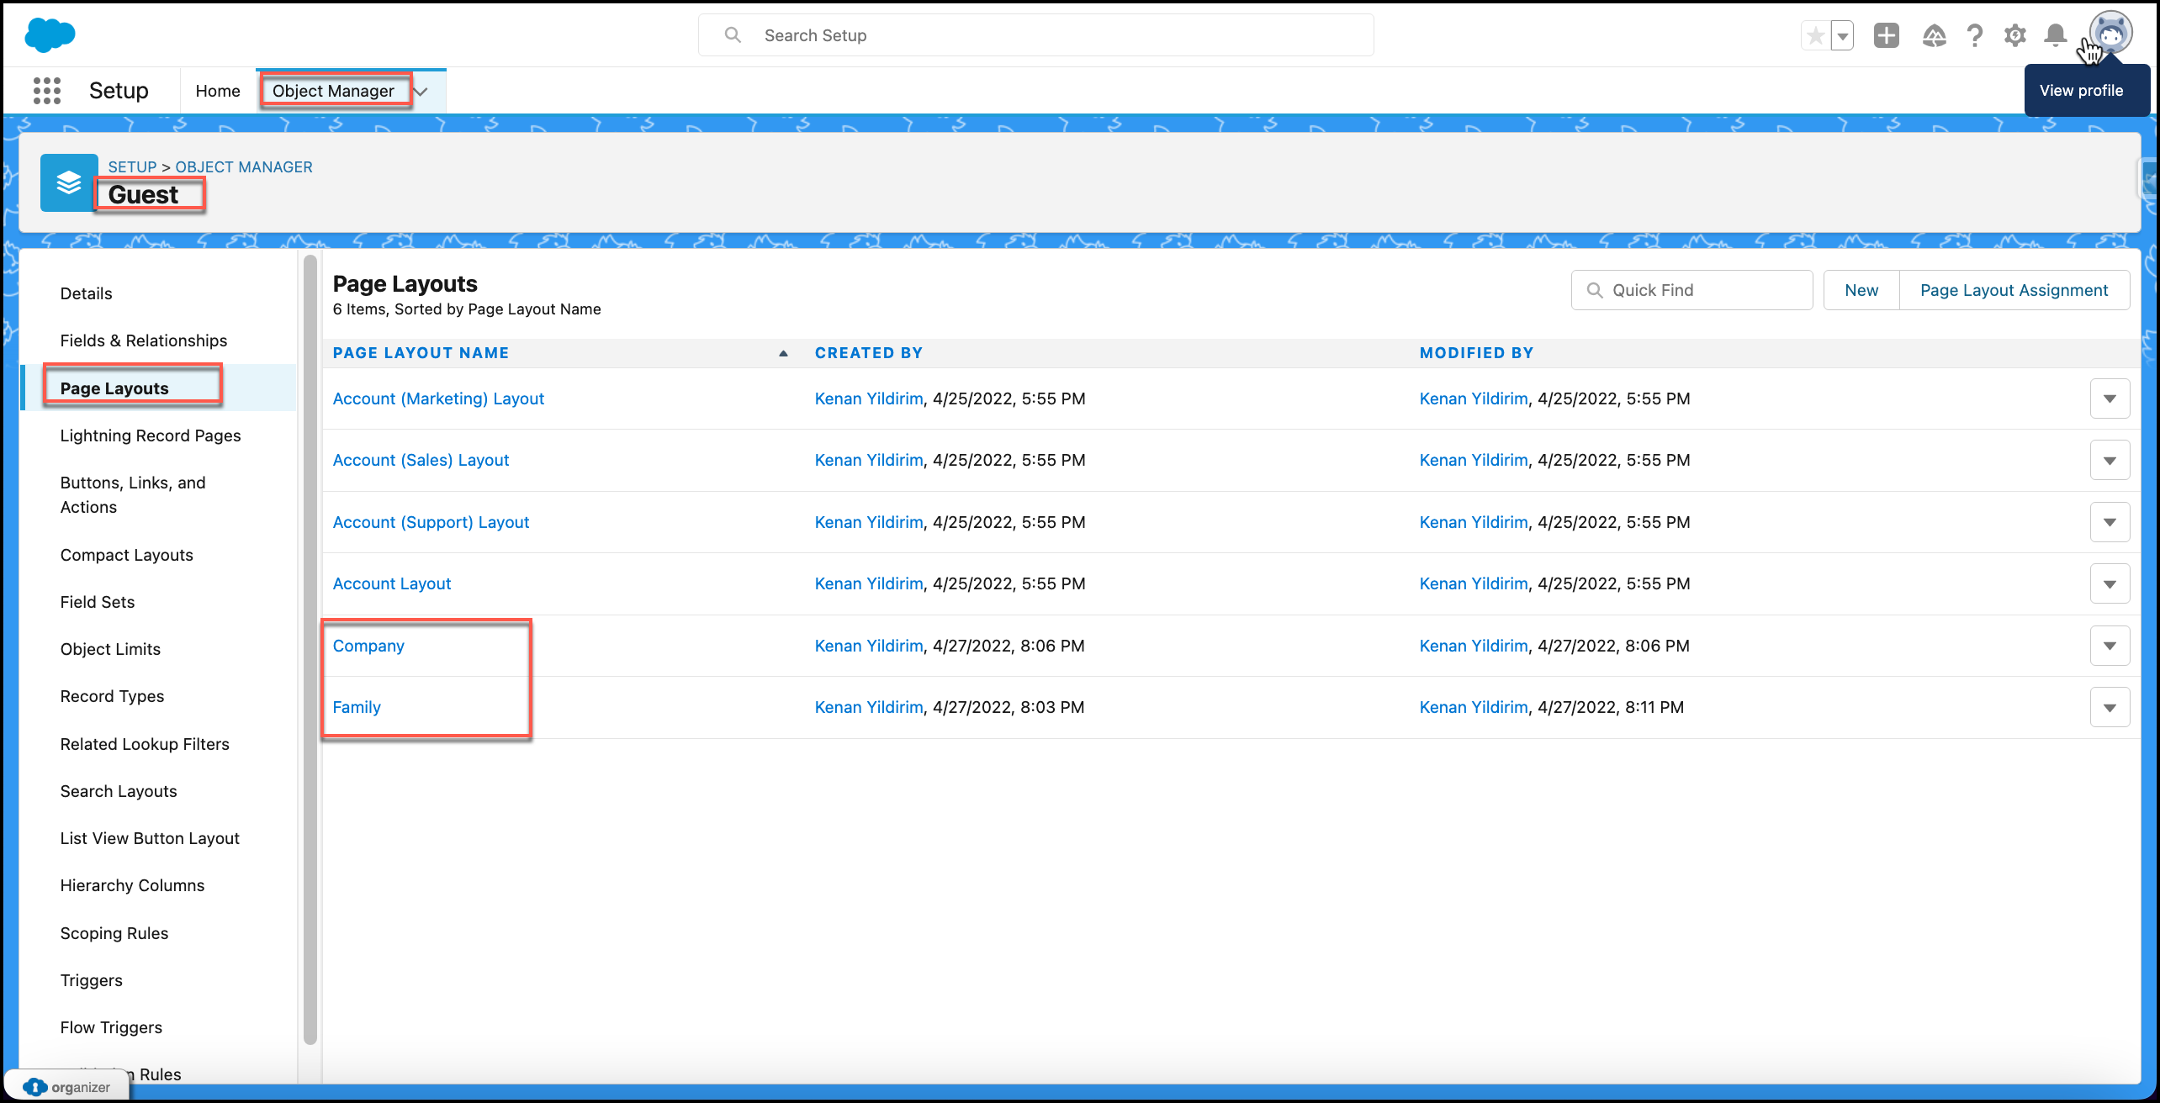The image size is (2160, 1103).
Task: Open the Setup gear icon
Action: (x=2014, y=35)
